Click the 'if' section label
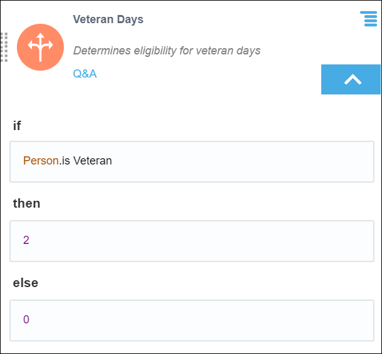This screenshot has height=354, width=382. tap(17, 126)
